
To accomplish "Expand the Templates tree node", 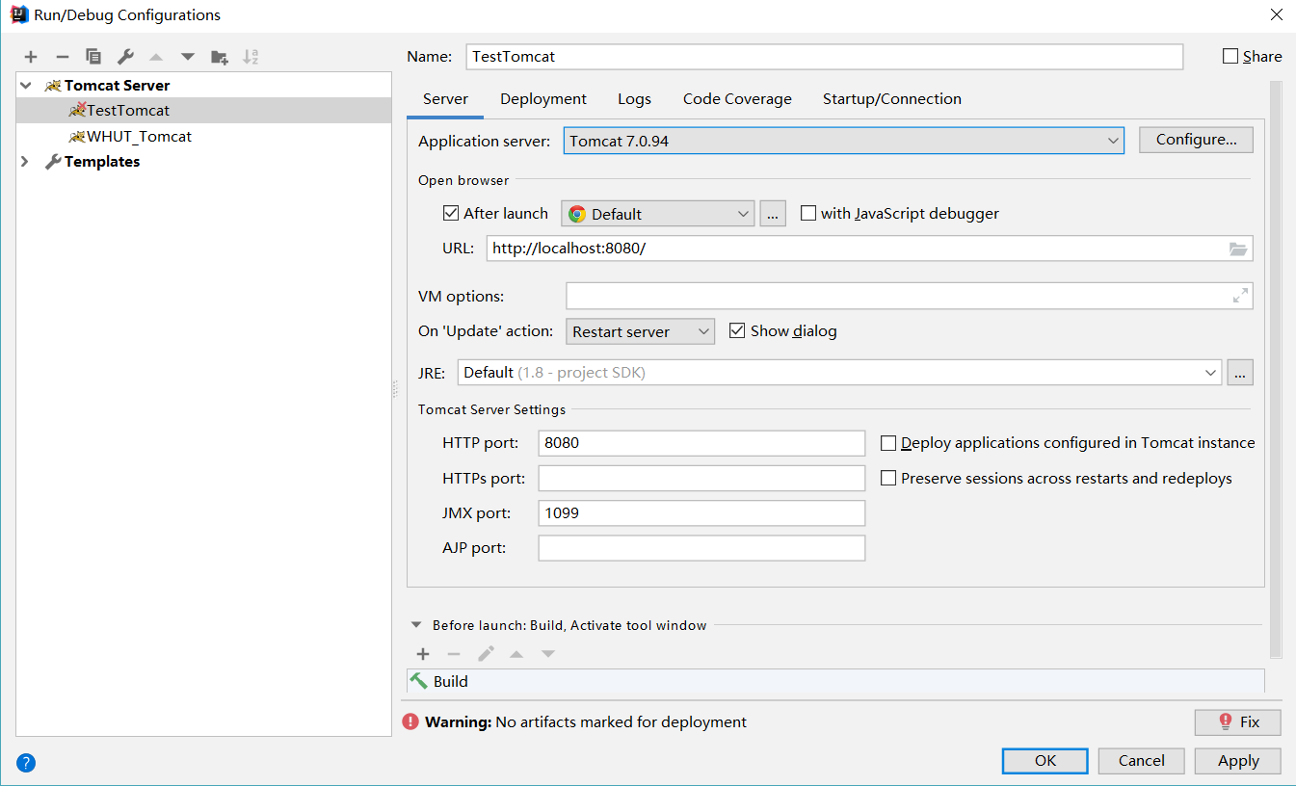I will [22, 162].
